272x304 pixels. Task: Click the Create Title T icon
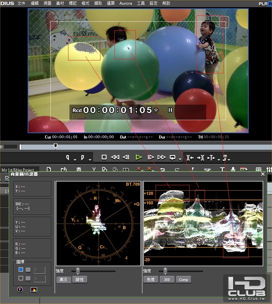tap(222, 170)
